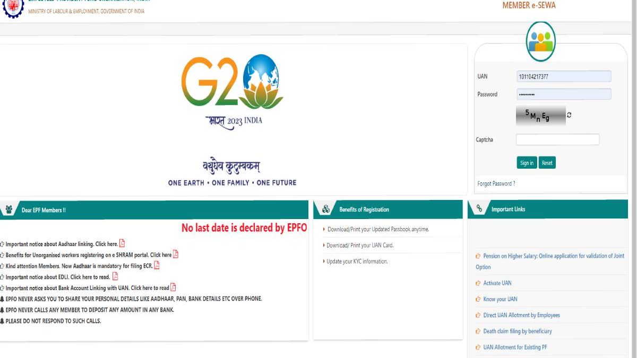Click the captcha image 5MnEg
This screenshot has width=637, height=358.
(x=540, y=116)
